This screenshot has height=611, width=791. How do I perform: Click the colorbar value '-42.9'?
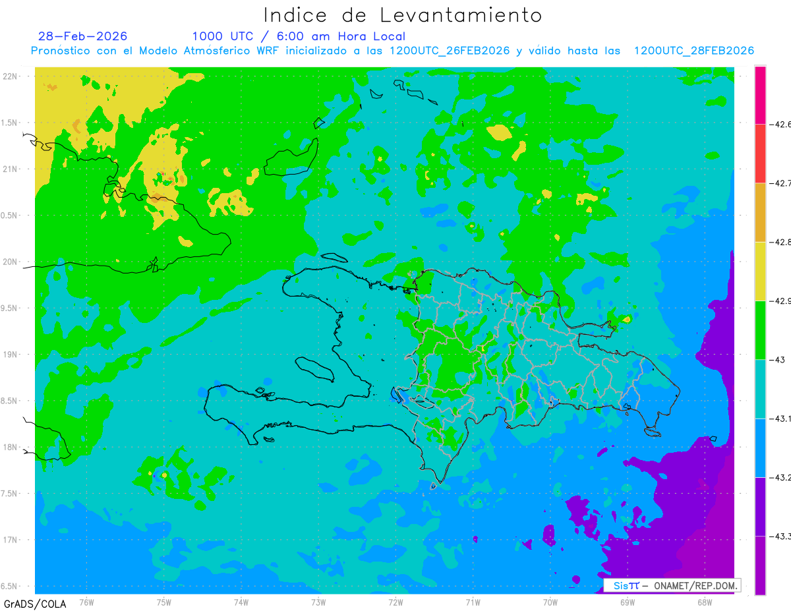coord(780,301)
